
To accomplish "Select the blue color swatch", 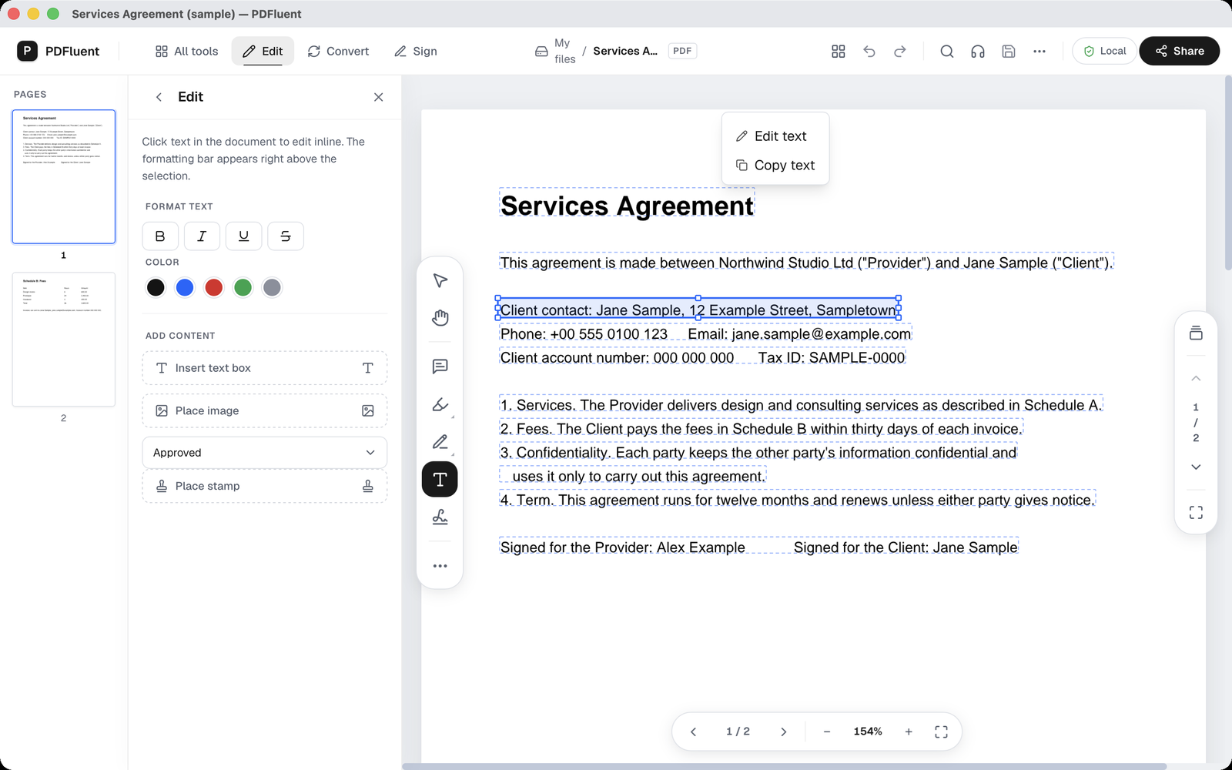I will click(x=185, y=287).
